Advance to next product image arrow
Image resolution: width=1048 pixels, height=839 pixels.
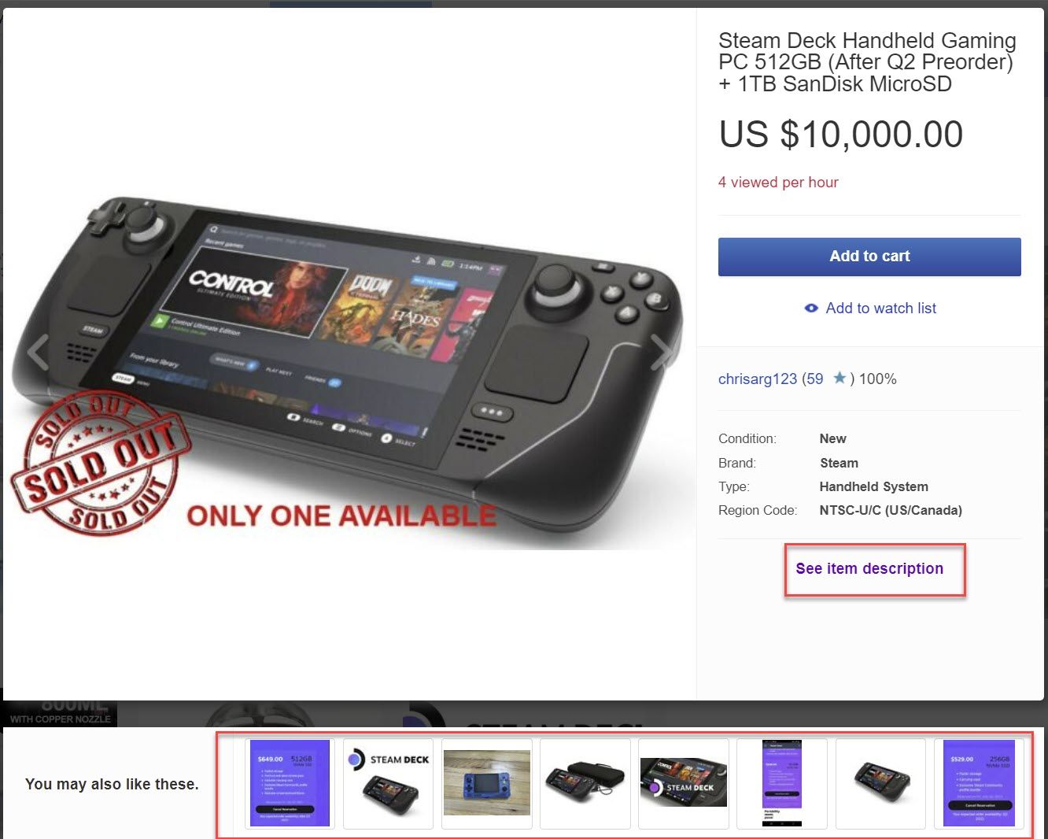pos(661,352)
